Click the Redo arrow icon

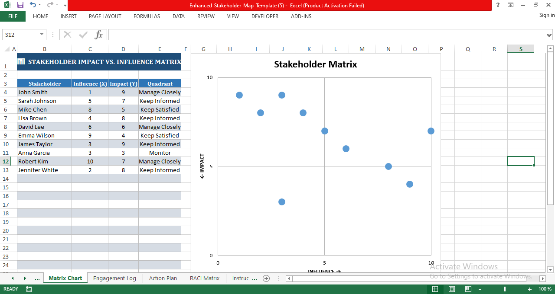[50, 5]
